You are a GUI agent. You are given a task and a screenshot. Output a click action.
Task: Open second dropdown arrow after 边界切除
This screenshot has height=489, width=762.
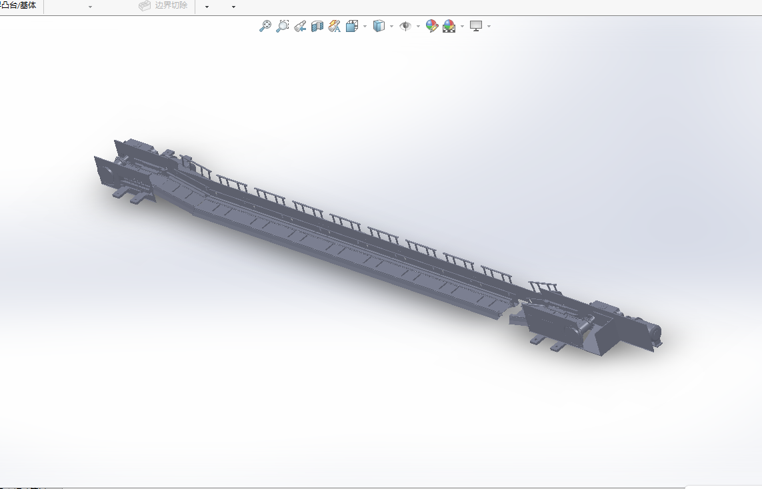coord(234,7)
